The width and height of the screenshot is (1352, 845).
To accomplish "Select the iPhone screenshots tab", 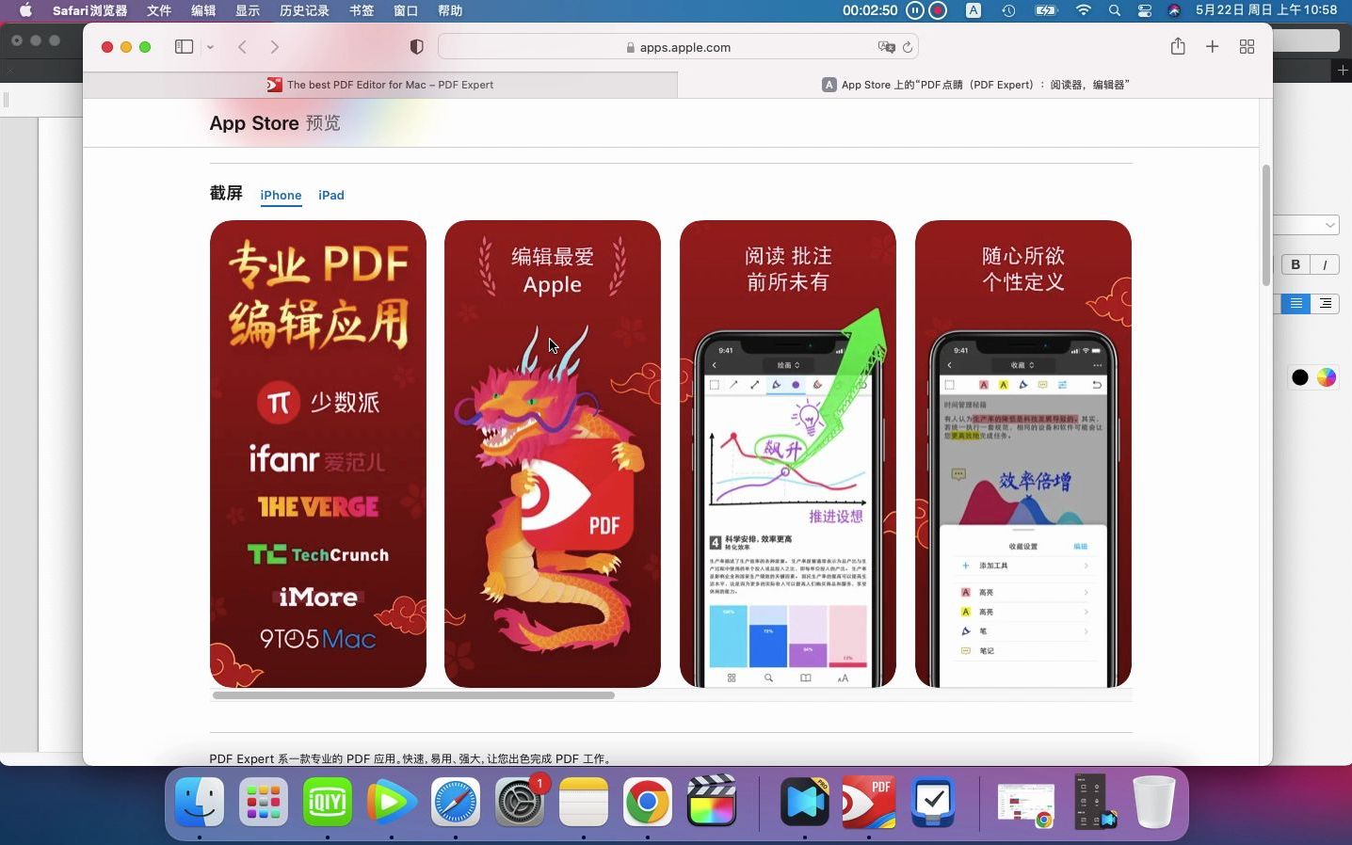I will [281, 196].
